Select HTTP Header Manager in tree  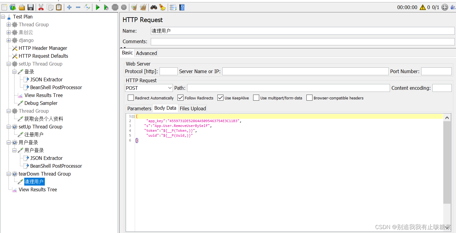pyautogui.click(x=43, y=48)
